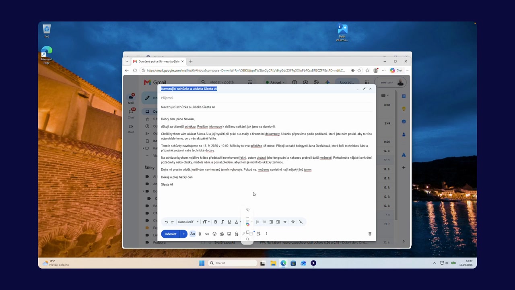515x290 pixels.
Task: Remove formatting from the message text
Action: (x=301, y=222)
